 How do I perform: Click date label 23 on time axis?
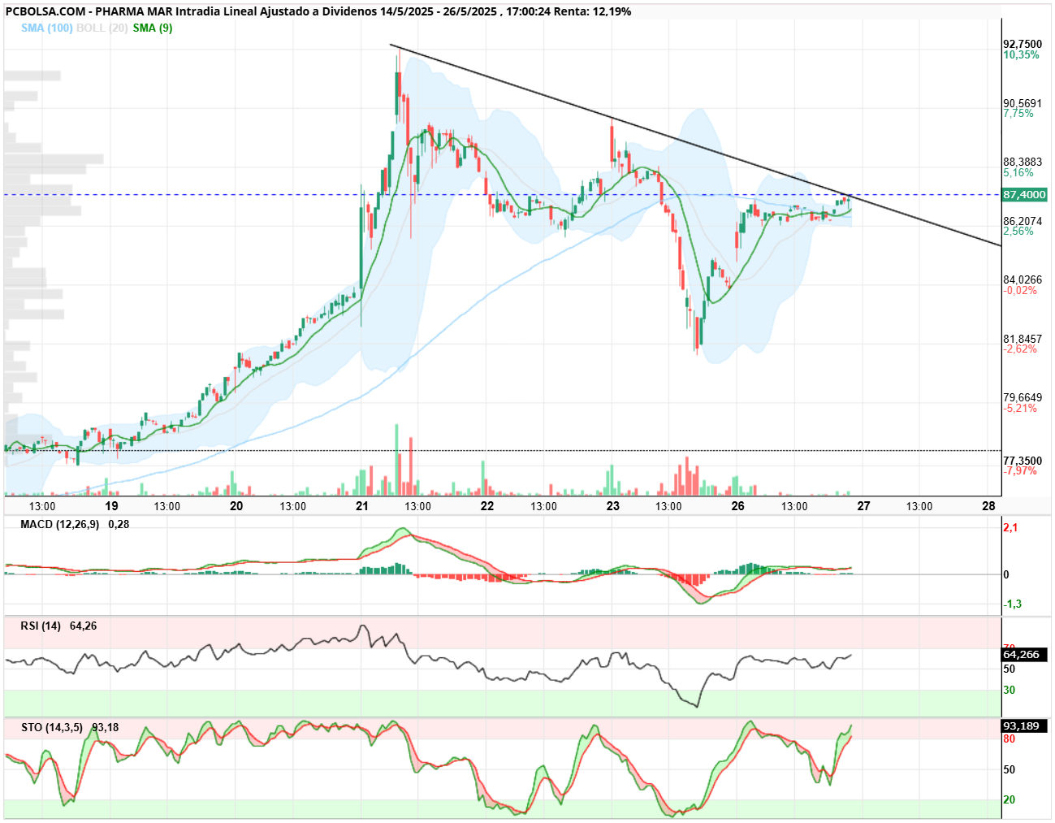tap(612, 506)
